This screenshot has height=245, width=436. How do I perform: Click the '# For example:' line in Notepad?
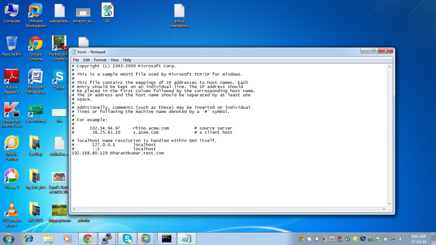[90, 120]
